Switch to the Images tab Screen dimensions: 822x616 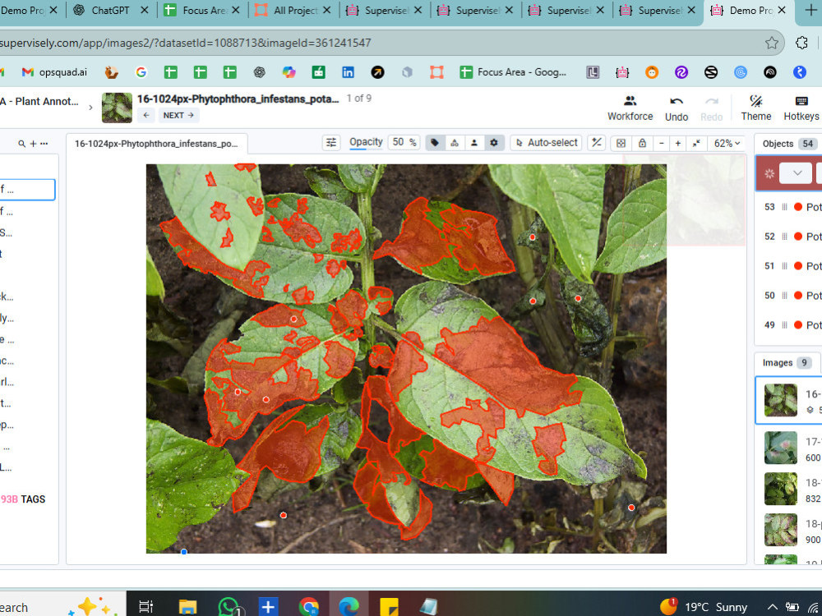(x=787, y=362)
